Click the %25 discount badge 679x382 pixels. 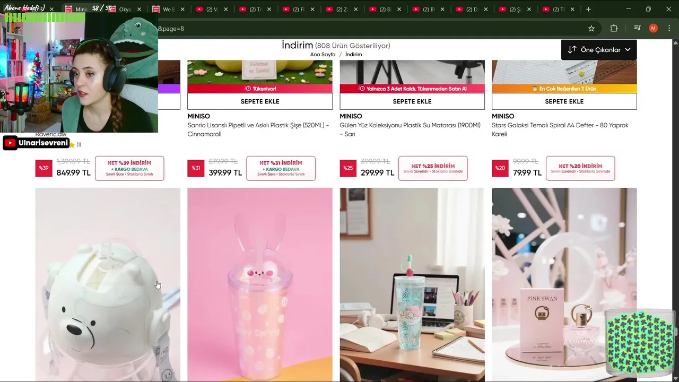click(348, 168)
